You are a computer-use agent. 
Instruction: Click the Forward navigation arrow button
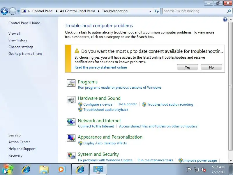(13, 11)
